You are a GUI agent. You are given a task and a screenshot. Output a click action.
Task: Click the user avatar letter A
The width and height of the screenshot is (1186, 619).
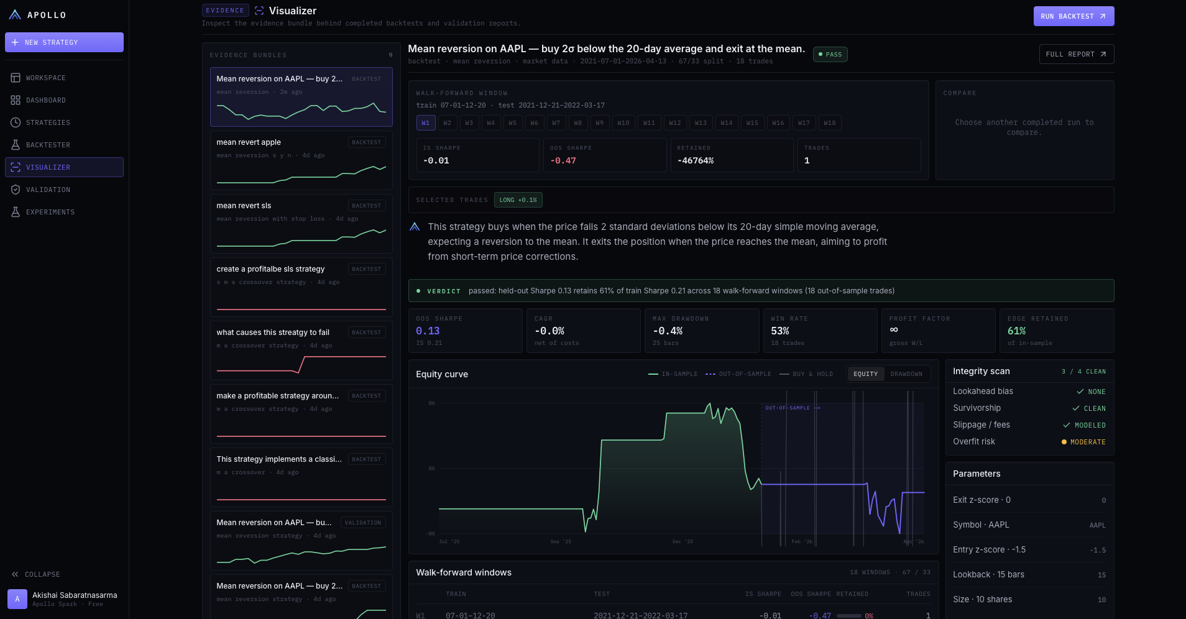[17, 599]
